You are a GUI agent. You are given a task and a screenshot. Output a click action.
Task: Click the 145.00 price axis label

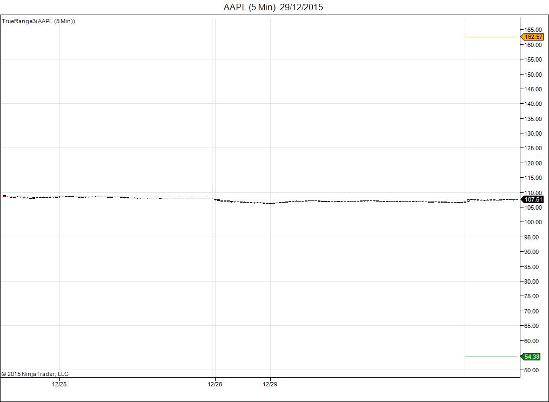533,89
